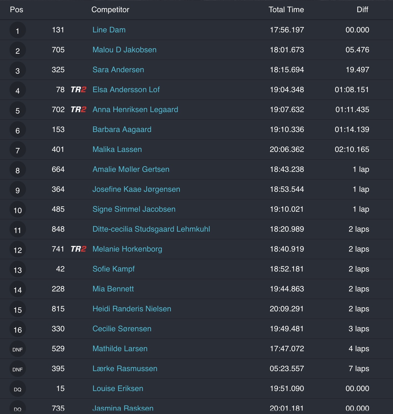Select Malika Lassen's total time 20:06.362
The width and height of the screenshot is (393, 414).
287,149
